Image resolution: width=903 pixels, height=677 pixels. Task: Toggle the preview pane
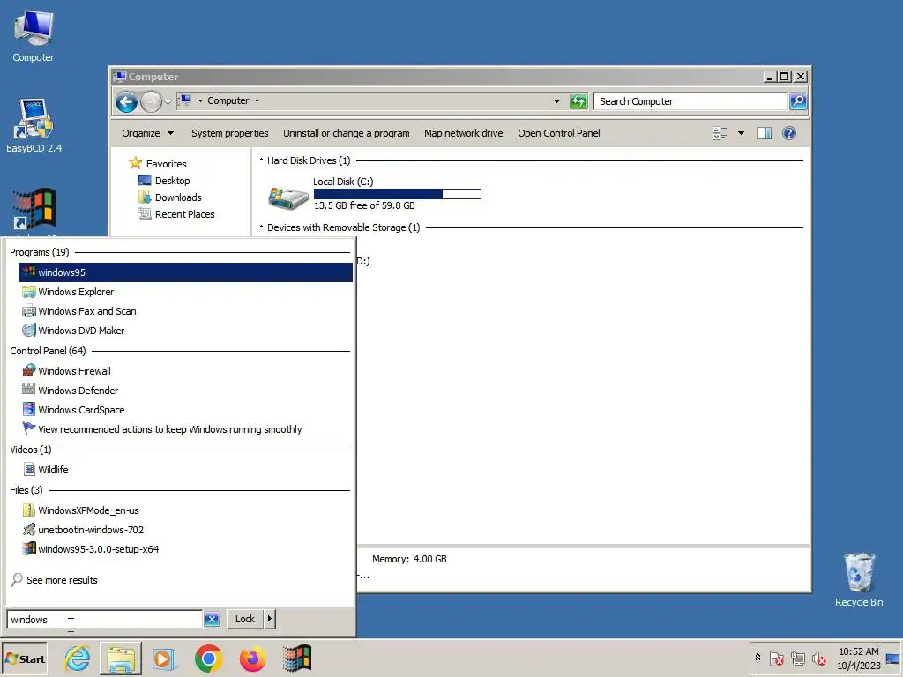(765, 134)
